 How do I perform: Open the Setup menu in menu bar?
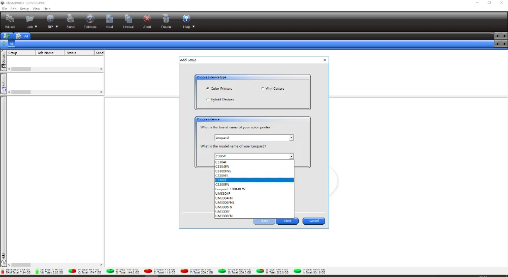coord(24,9)
